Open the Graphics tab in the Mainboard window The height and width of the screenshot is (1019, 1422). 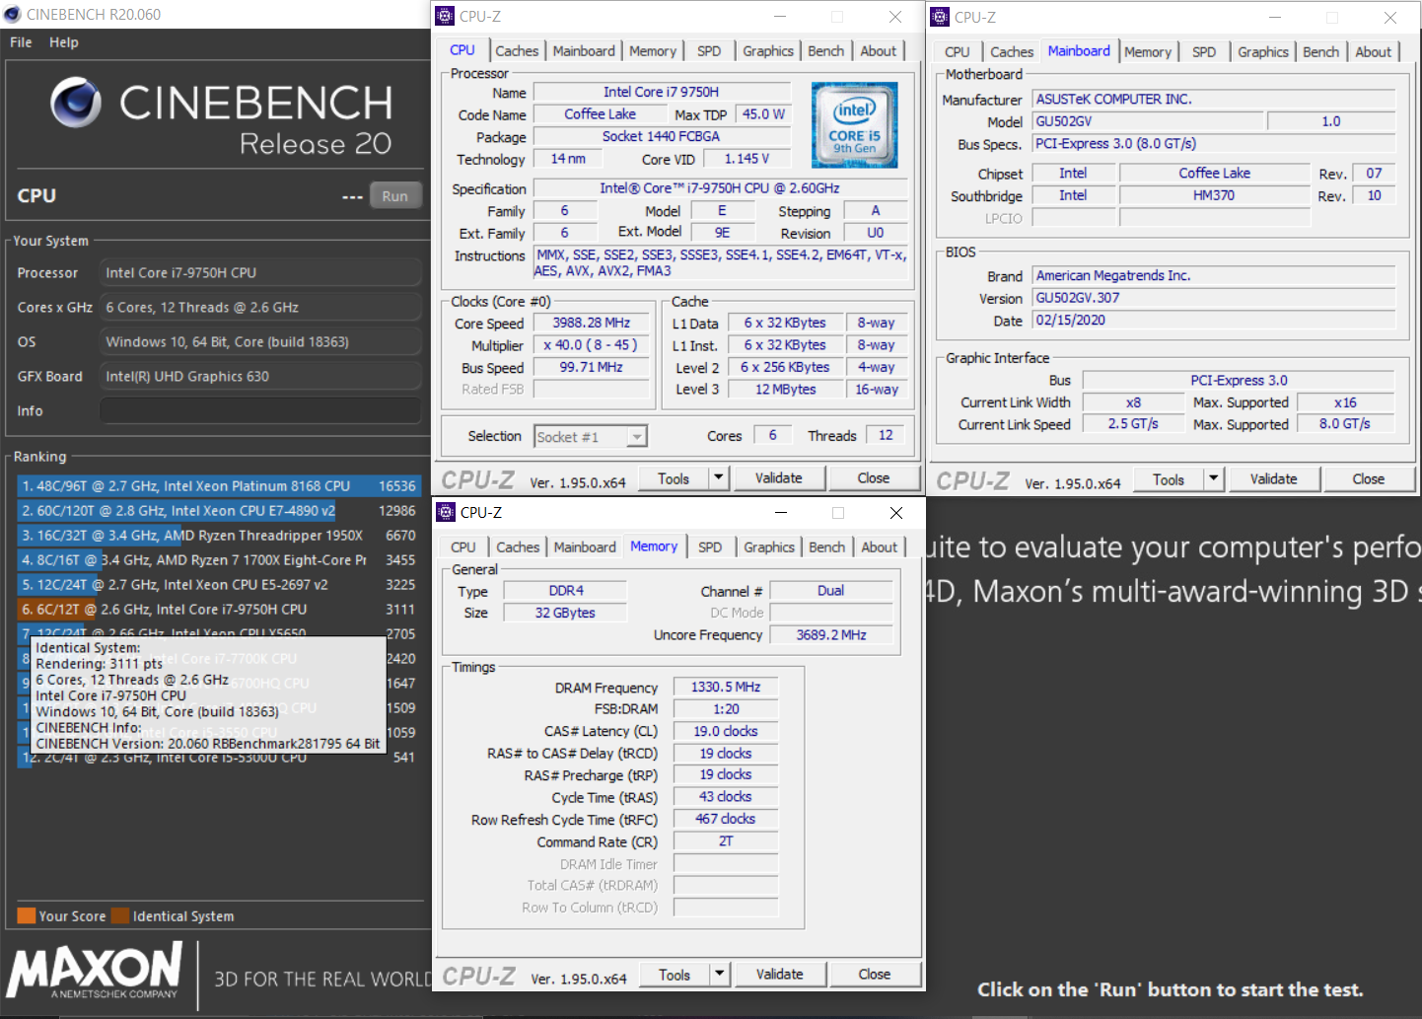(x=1263, y=52)
